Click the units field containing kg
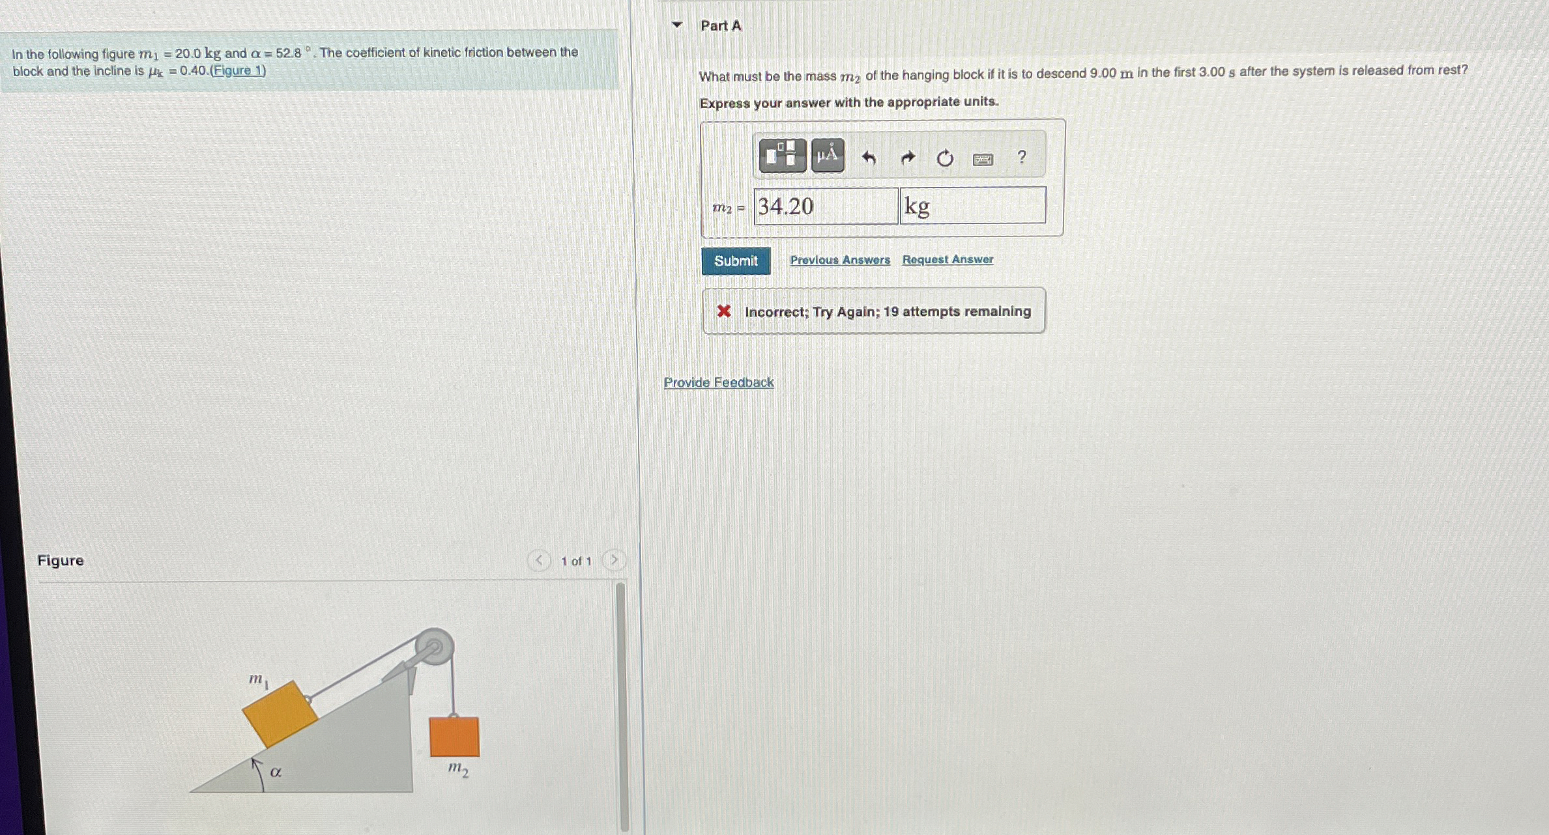 click(972, 206)
